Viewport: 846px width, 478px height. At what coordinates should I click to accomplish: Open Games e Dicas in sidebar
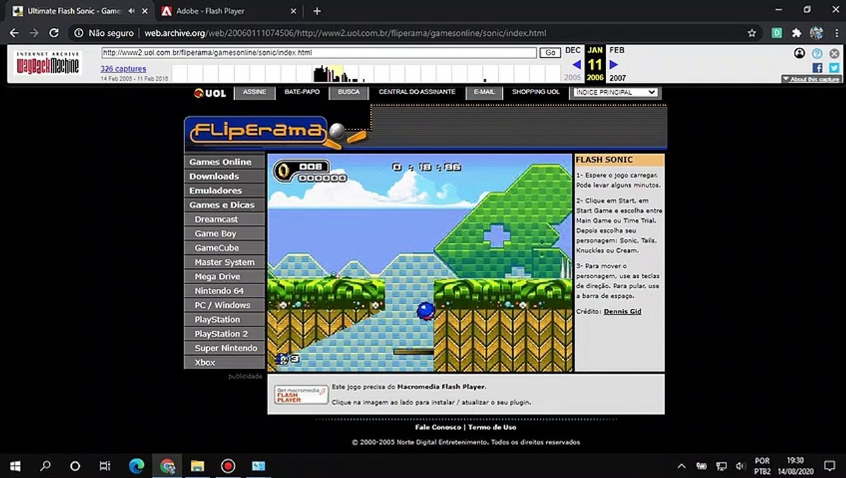[224, 205]
